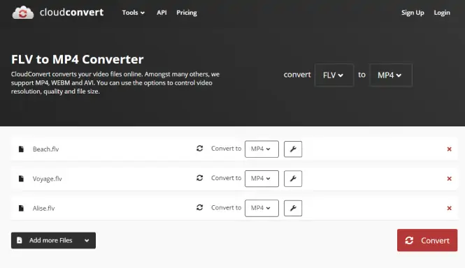Open MP4 format dropdown for Voyage.flv
The width and height of the screenshot is (465, 268).
click(262, 179)
